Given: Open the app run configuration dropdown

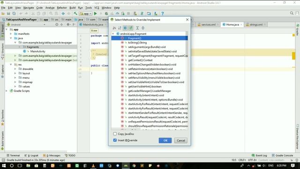Looking at the screenshot, I should point(86,14).
